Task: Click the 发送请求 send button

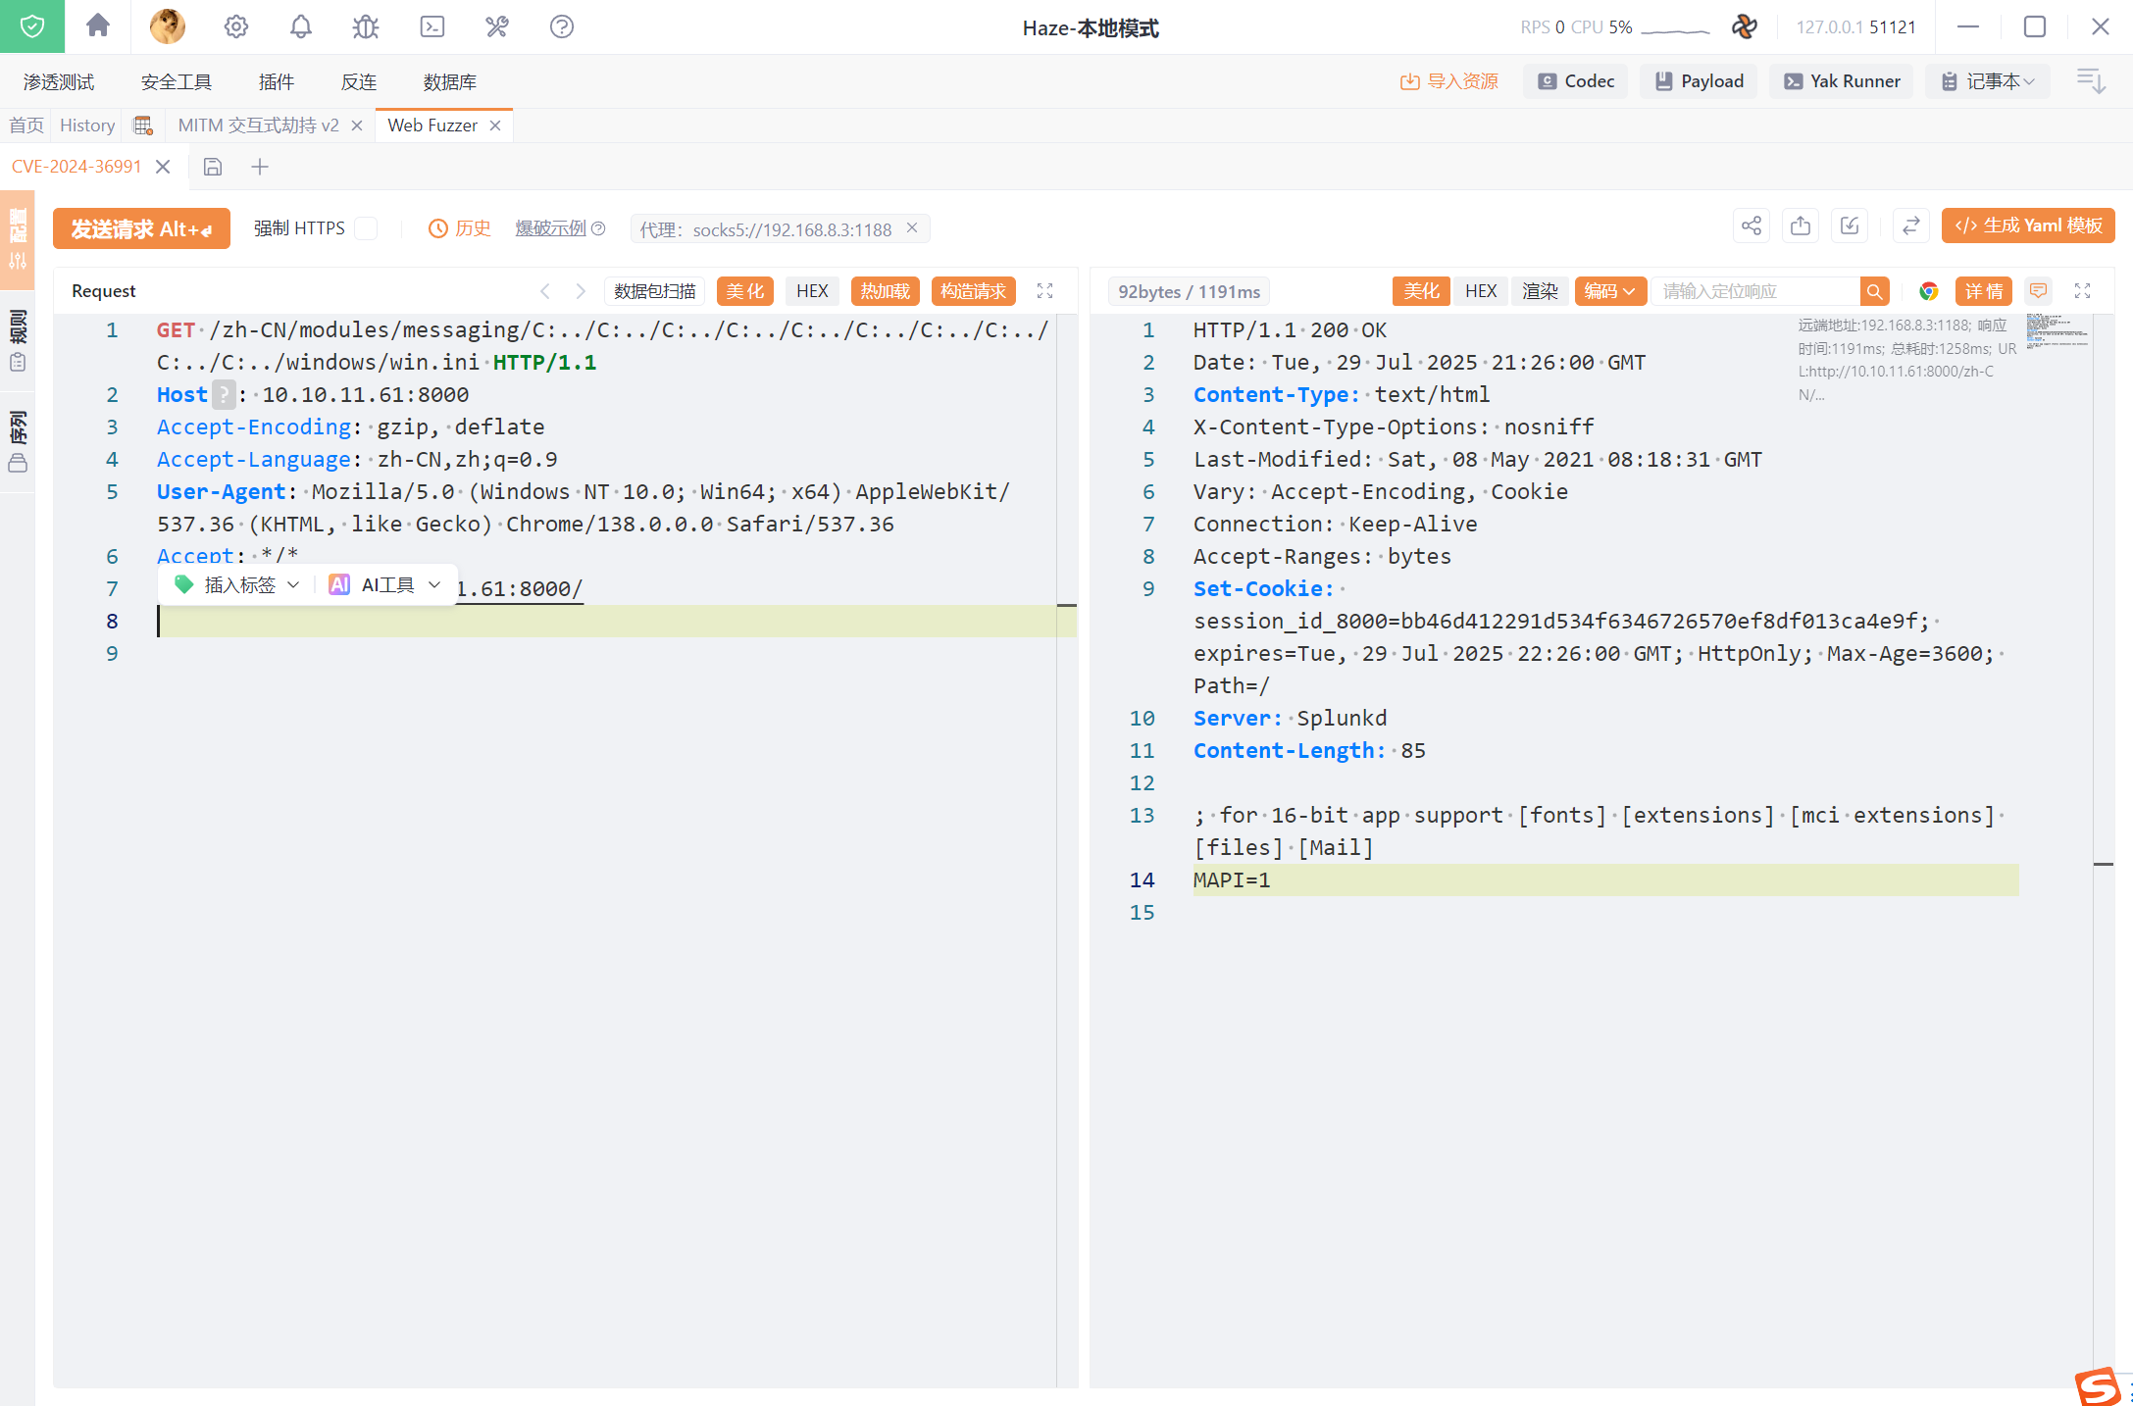Action: tap(141, 228)
